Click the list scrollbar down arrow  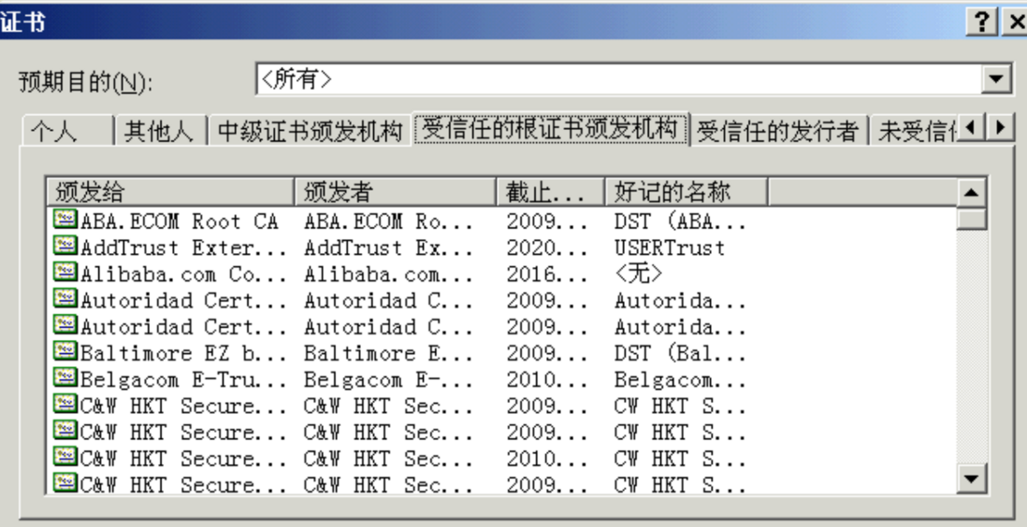[x=971, y=478]
